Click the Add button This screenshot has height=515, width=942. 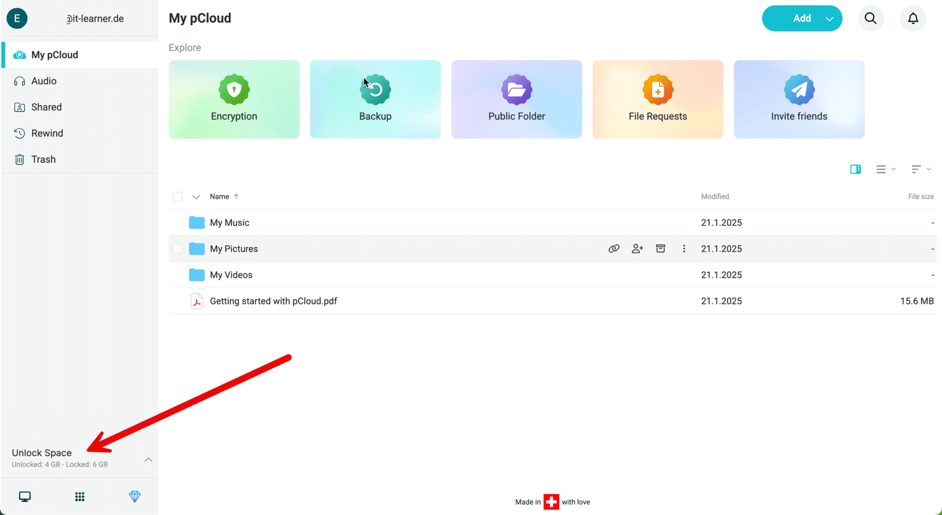(x=802, y=18)
